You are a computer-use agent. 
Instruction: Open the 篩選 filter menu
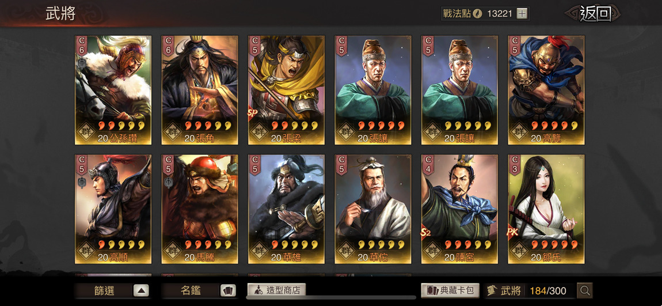[x=104, y=290]
